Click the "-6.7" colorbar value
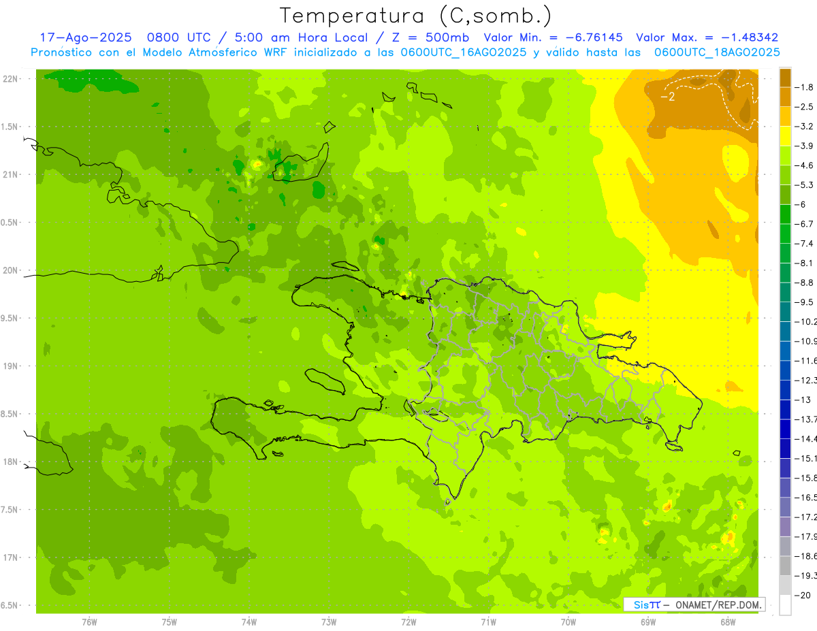Screen dimensions: 817x631 coord(803,224)
